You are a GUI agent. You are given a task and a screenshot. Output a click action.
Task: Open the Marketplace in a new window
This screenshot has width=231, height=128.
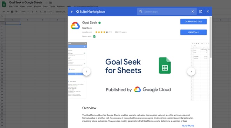pyautogui.click(x=201, y=12)
